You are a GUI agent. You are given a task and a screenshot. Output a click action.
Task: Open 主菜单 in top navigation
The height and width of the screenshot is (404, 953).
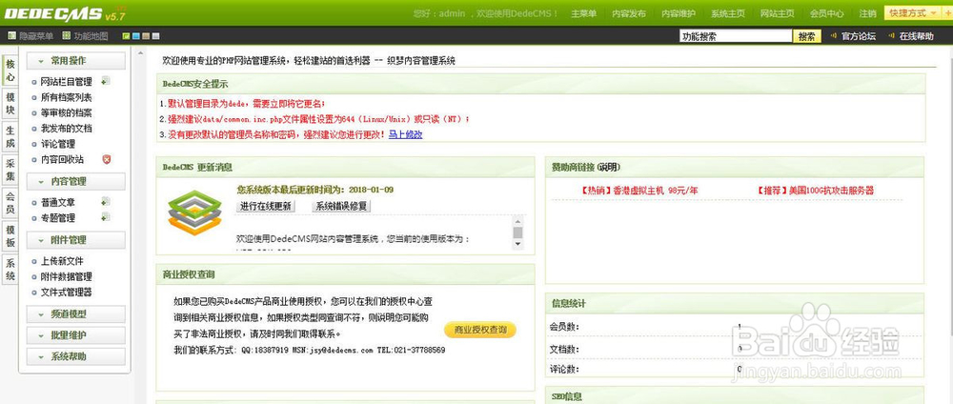pyautogui.click(x=583, y=13)
